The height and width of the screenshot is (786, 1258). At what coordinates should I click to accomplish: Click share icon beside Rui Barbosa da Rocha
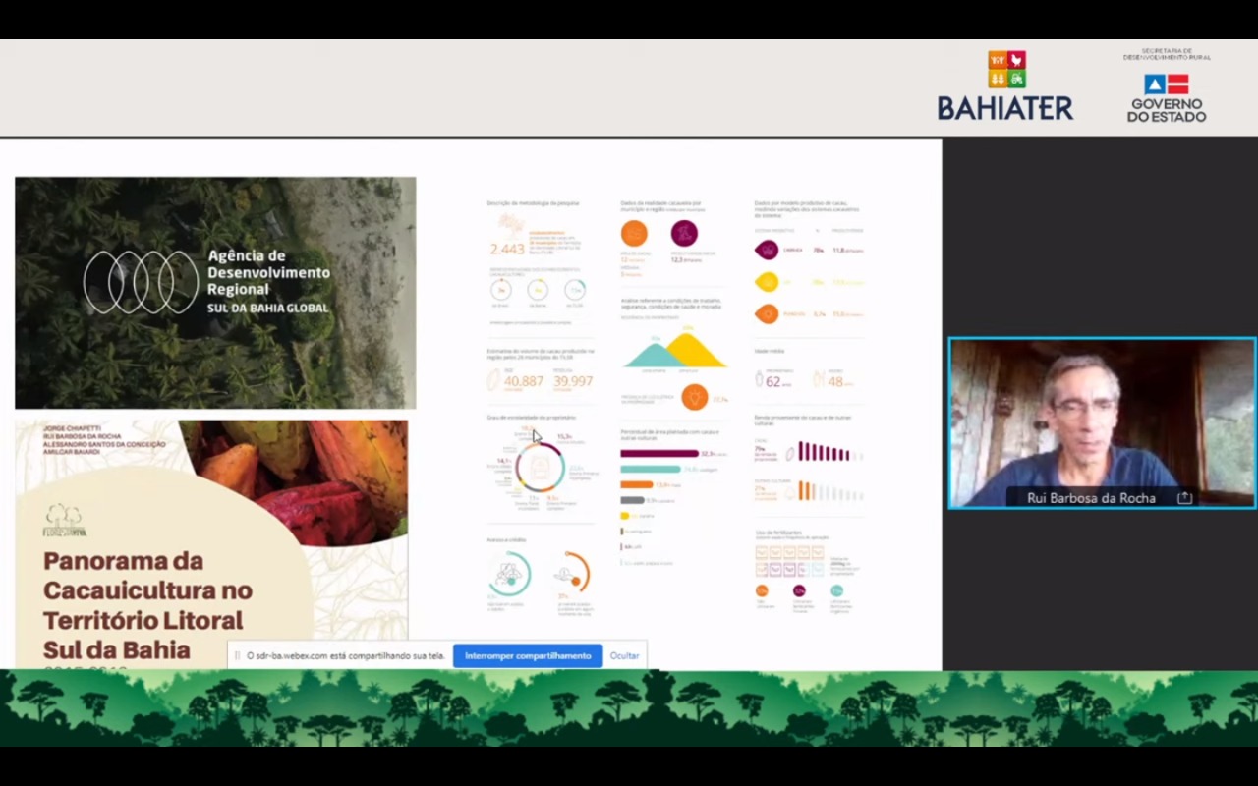coord(1184,498)
